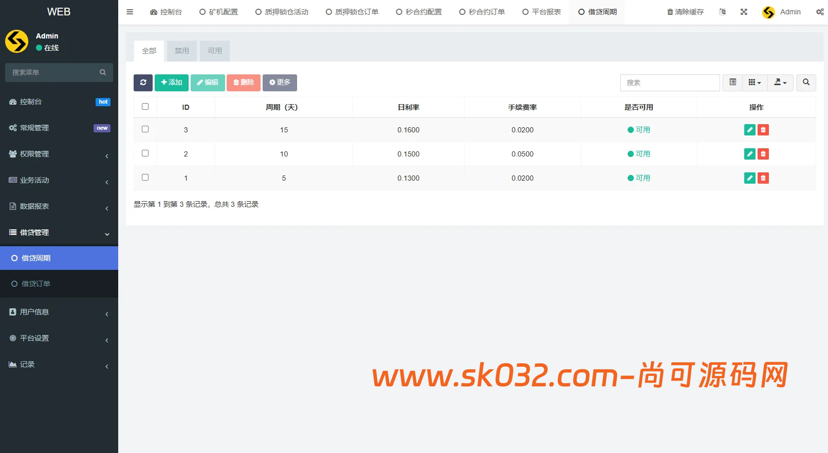This screenshot has width=828, height=453.
Task: Click the refresh table button
Action: coord(143,83)
